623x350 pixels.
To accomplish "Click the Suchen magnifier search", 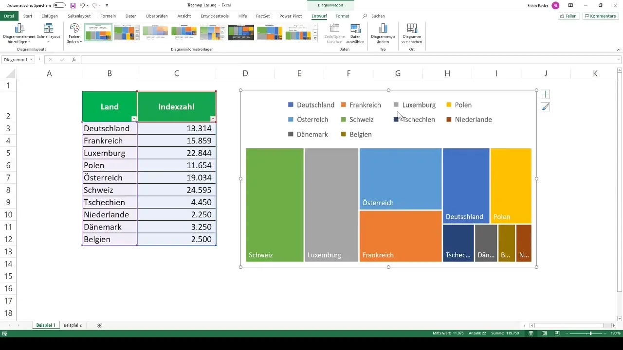I will click(365, 16).
